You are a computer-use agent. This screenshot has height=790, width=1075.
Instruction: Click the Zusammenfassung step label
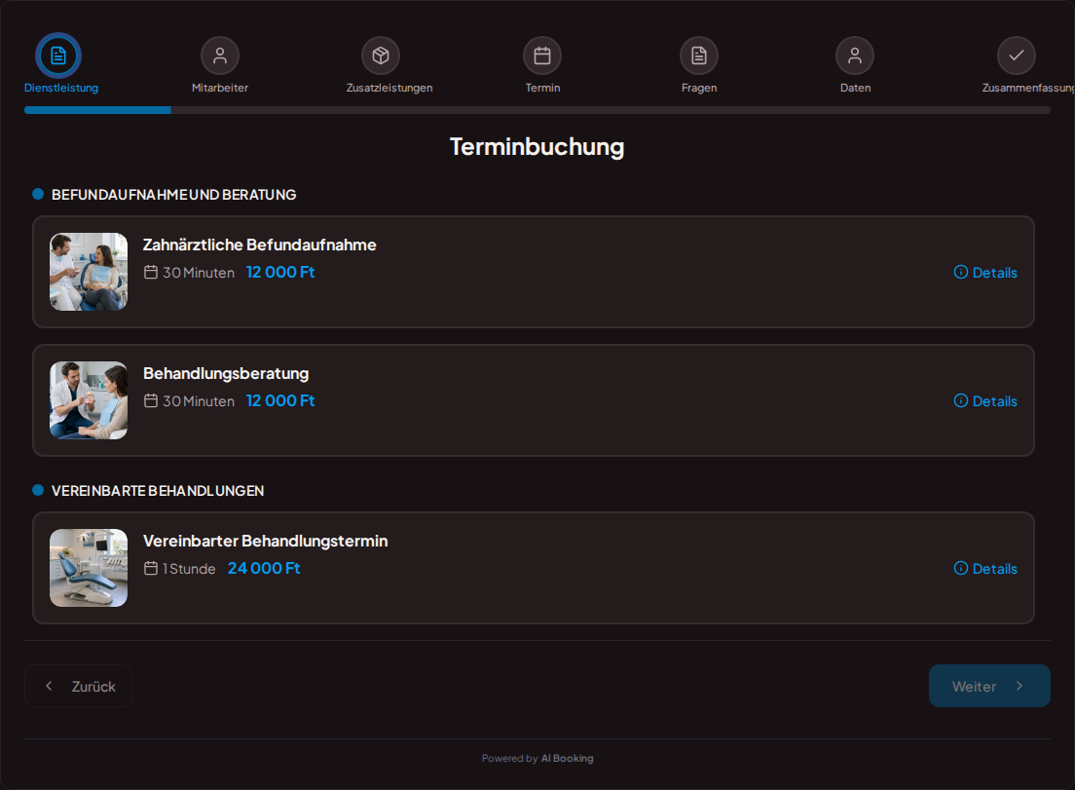pos(1028,88)
